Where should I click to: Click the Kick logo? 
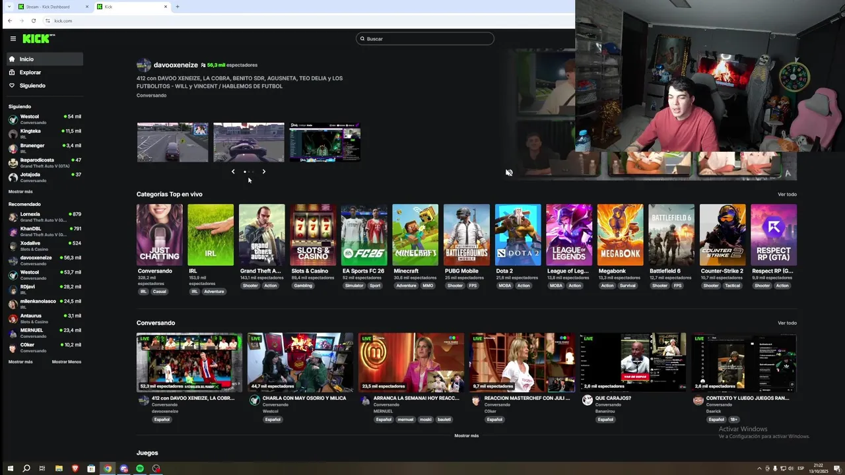(x=38, y=39)
